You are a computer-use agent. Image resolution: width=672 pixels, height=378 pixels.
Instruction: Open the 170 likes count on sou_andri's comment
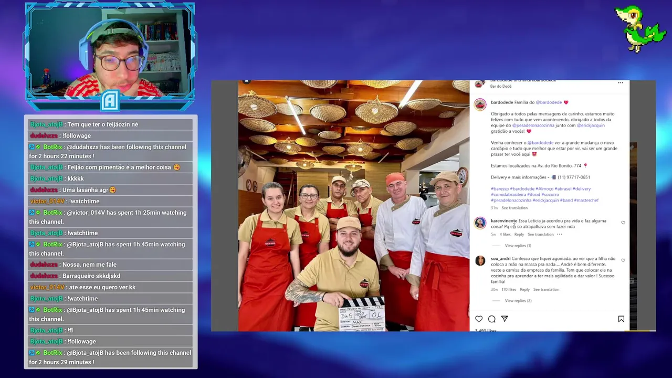coord(509,289)
